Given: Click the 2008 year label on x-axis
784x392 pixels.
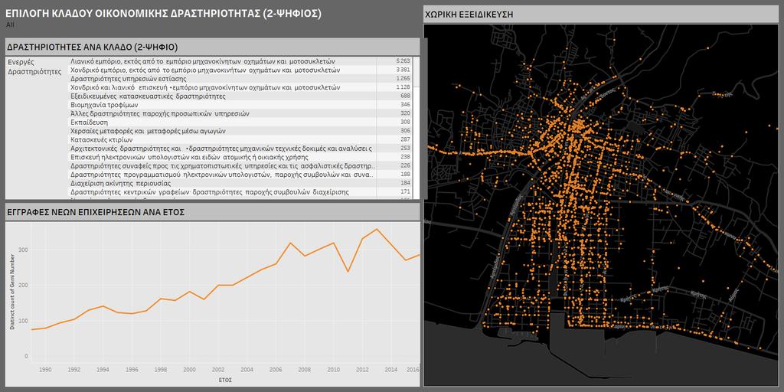Looking at the screenshot, I should tap(305, 370).
